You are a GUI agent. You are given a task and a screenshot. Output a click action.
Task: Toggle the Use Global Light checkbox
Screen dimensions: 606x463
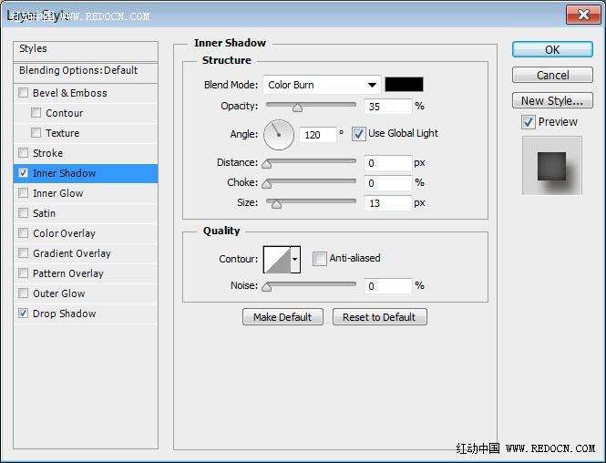(x=359, y=134)
